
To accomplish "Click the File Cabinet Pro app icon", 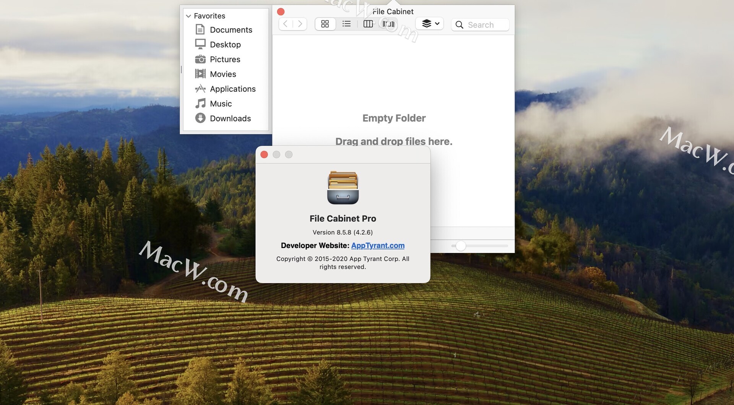I will pos(343,188).
